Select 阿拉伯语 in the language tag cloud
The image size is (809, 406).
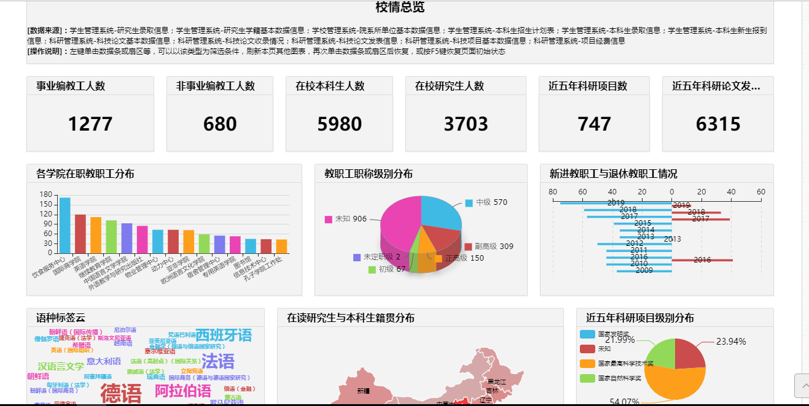[x=182, y=391]
